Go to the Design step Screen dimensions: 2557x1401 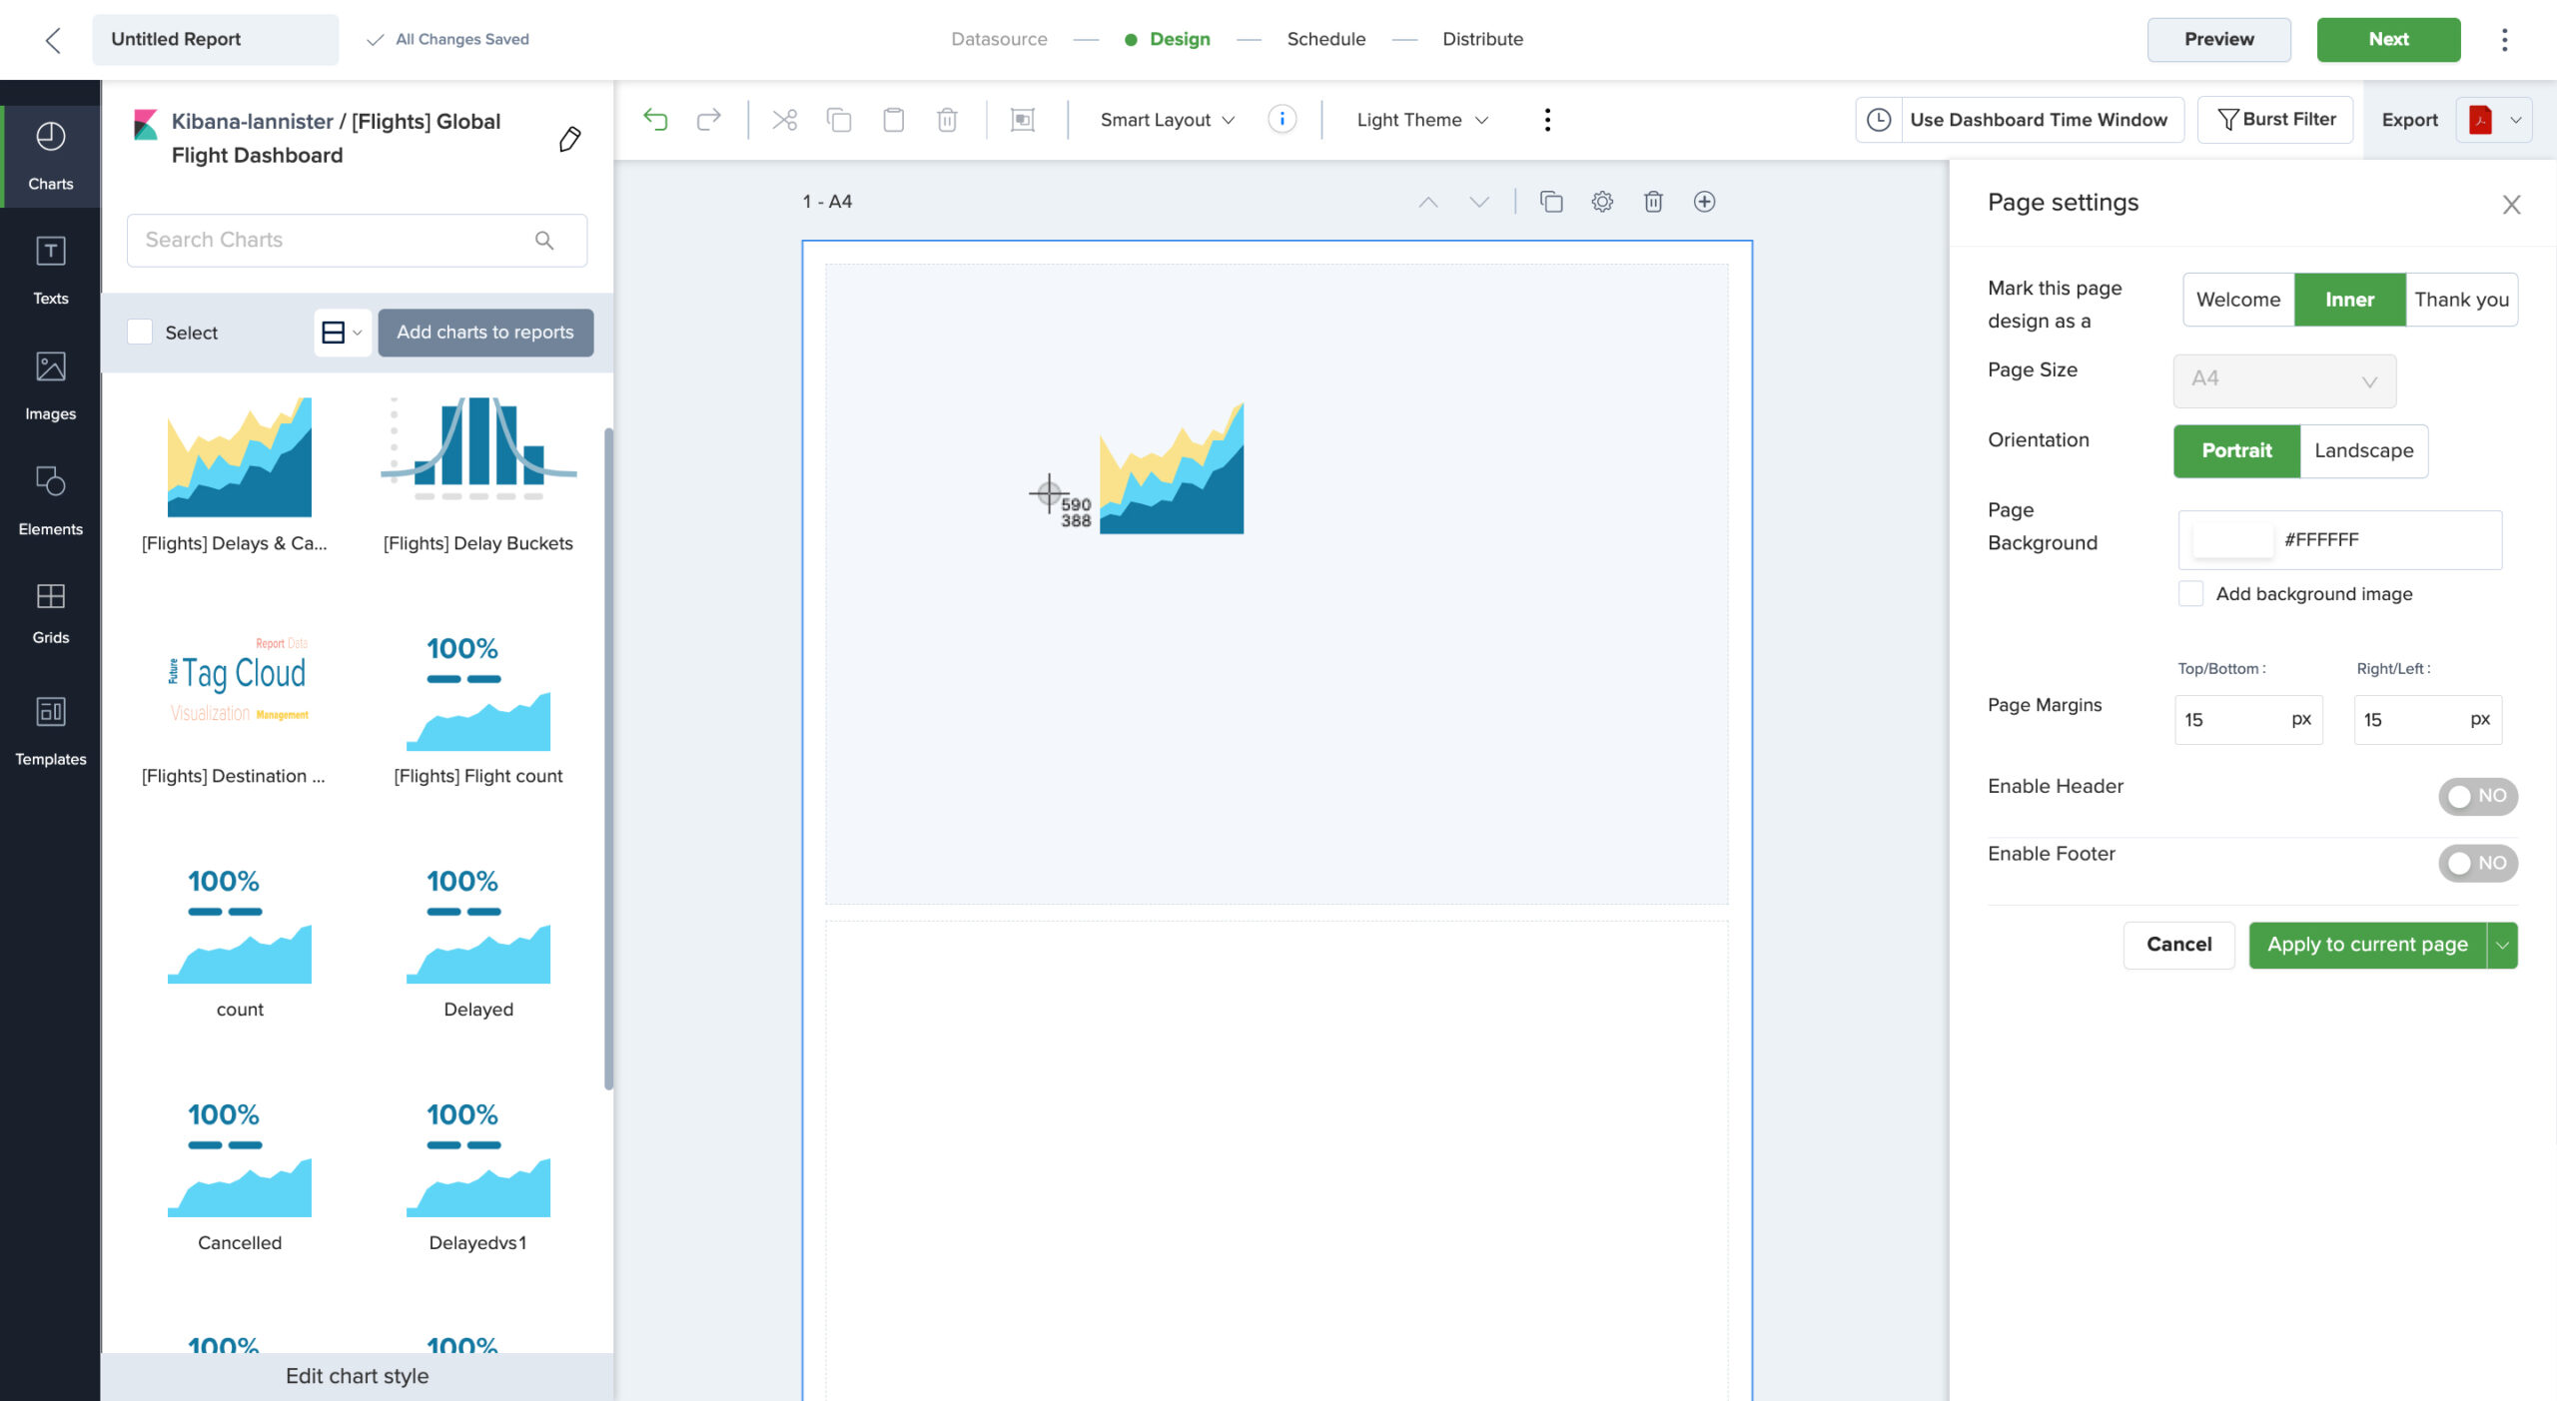click(x=1167, y=39)
